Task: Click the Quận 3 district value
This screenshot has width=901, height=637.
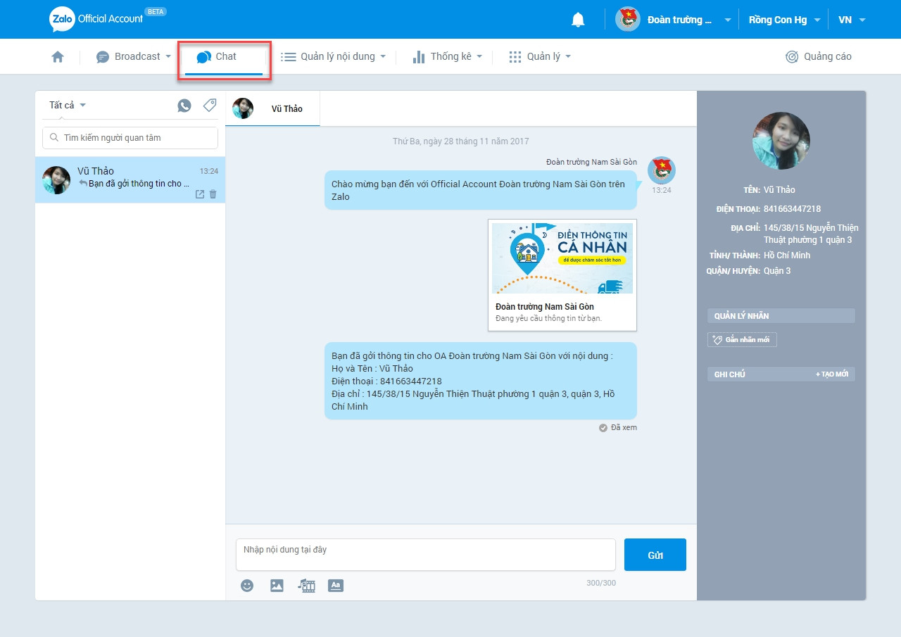Action: click(779, 271)
